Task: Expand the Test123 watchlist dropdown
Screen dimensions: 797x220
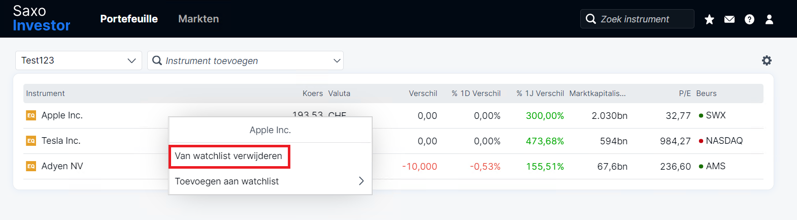Action: (x=79, y=60)
